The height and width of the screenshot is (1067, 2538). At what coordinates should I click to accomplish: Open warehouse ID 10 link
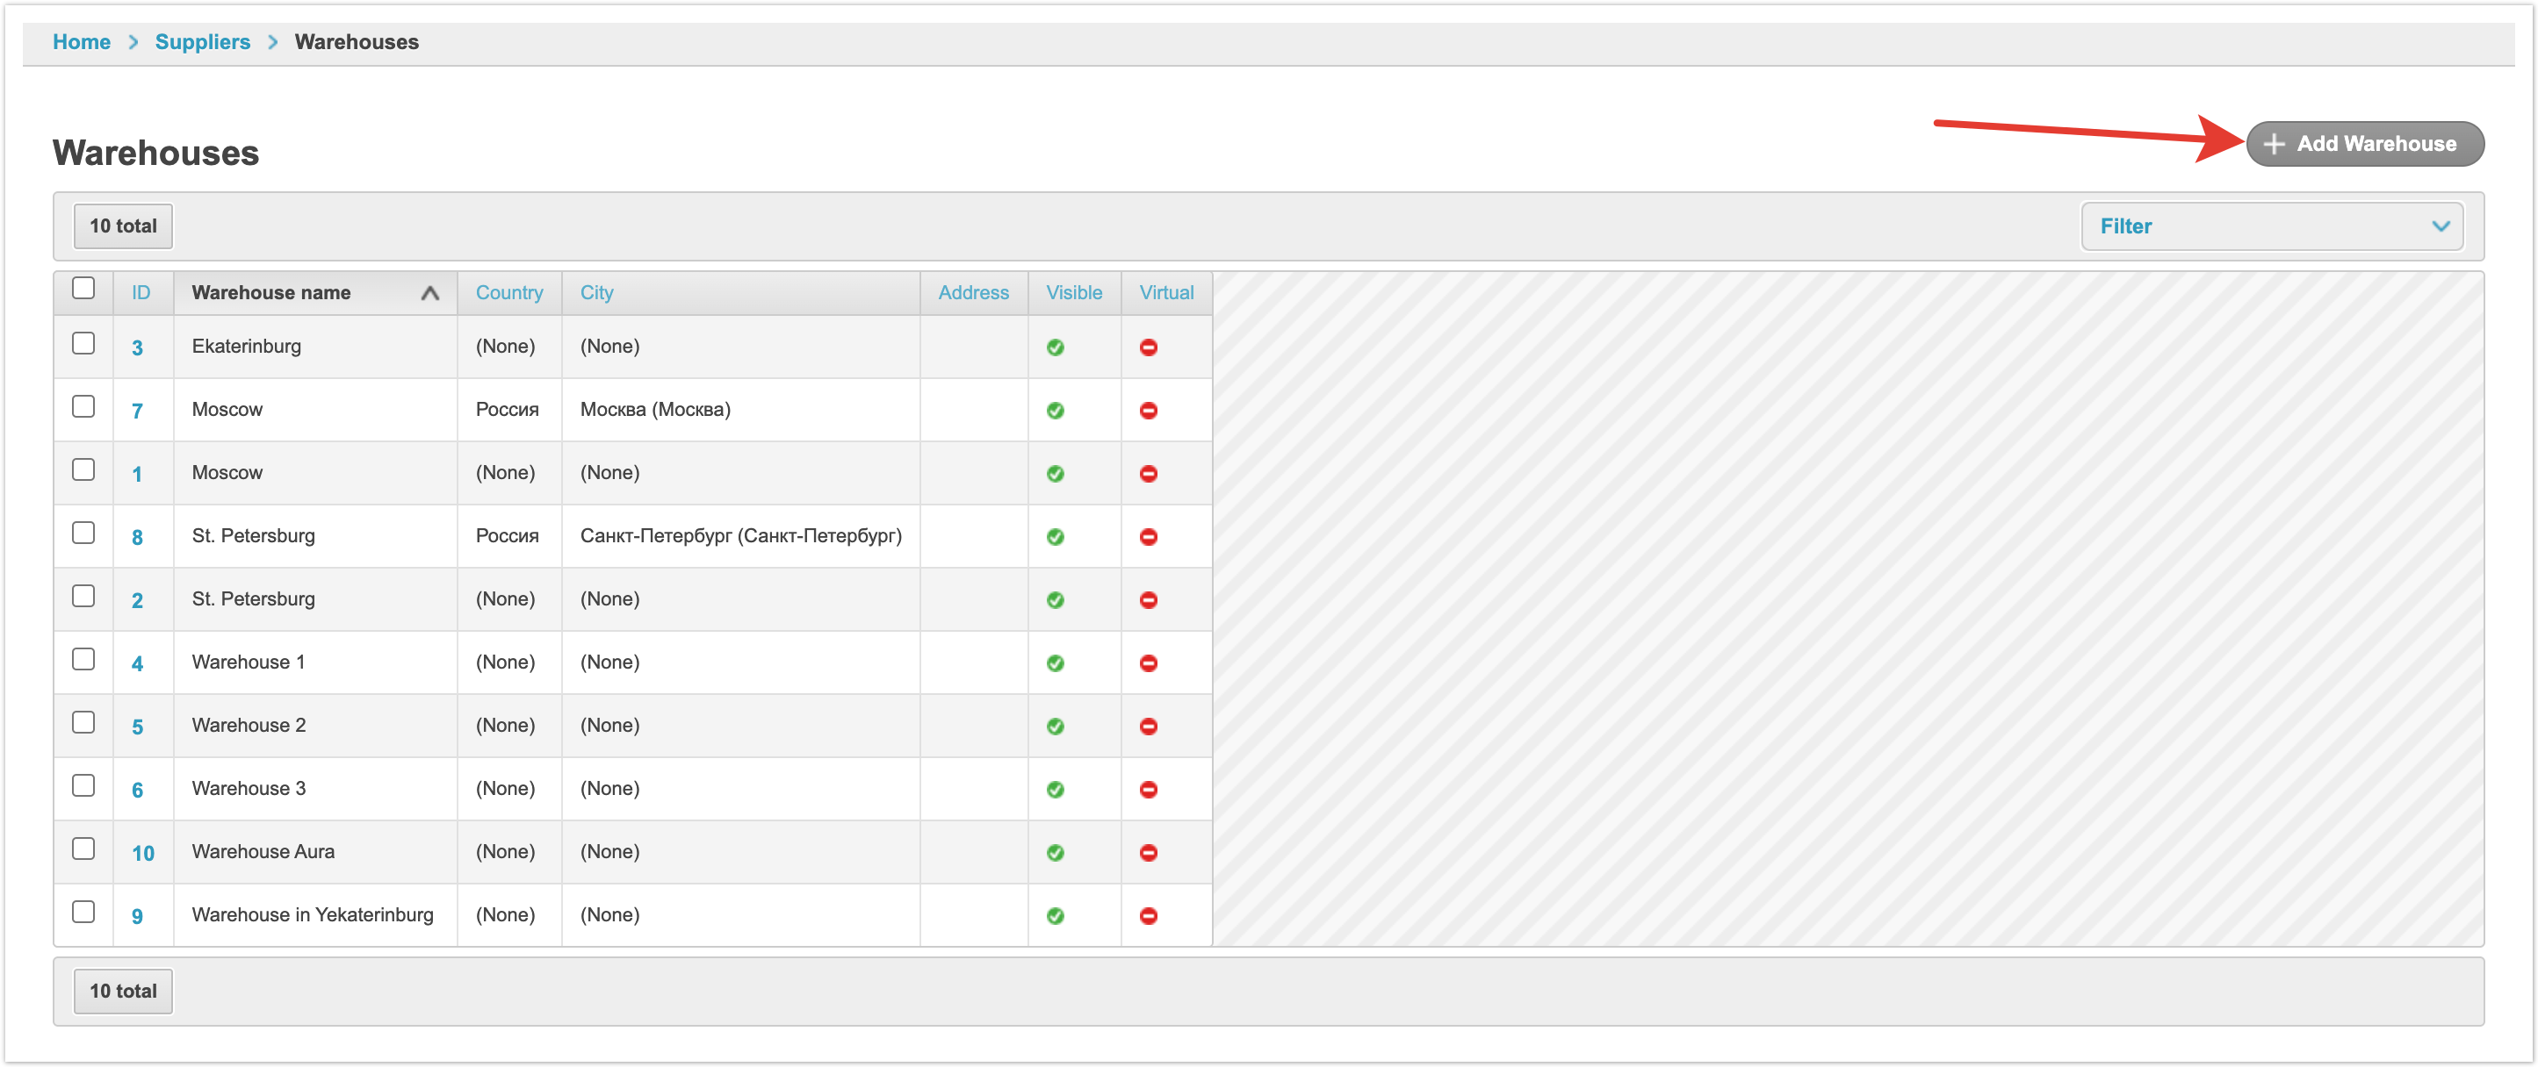pos(143,854)
